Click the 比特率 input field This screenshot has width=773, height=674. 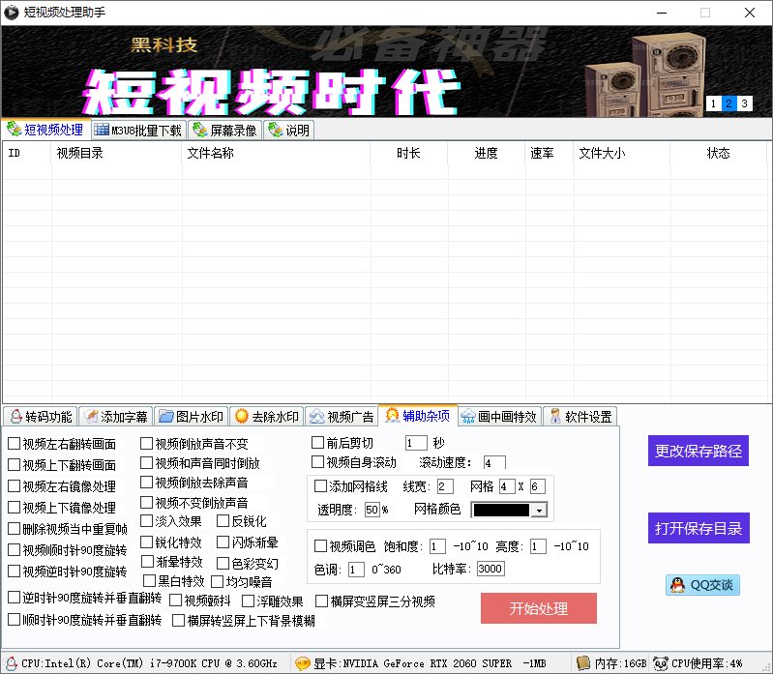click(x=491, y=569)
